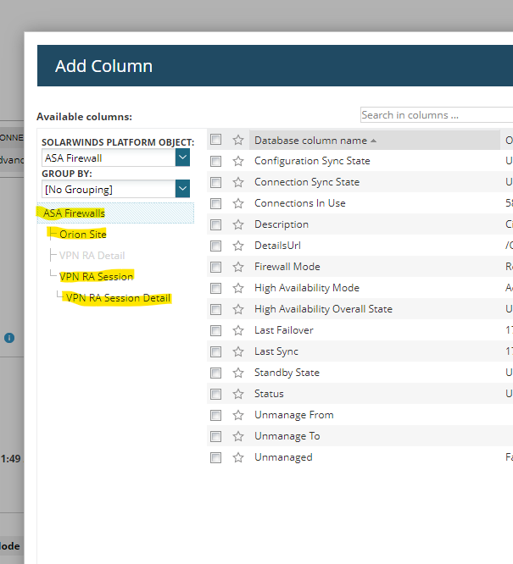513x564 pixels.
Task: Select VPN RA Session tree node
Action: click(96, 277)
